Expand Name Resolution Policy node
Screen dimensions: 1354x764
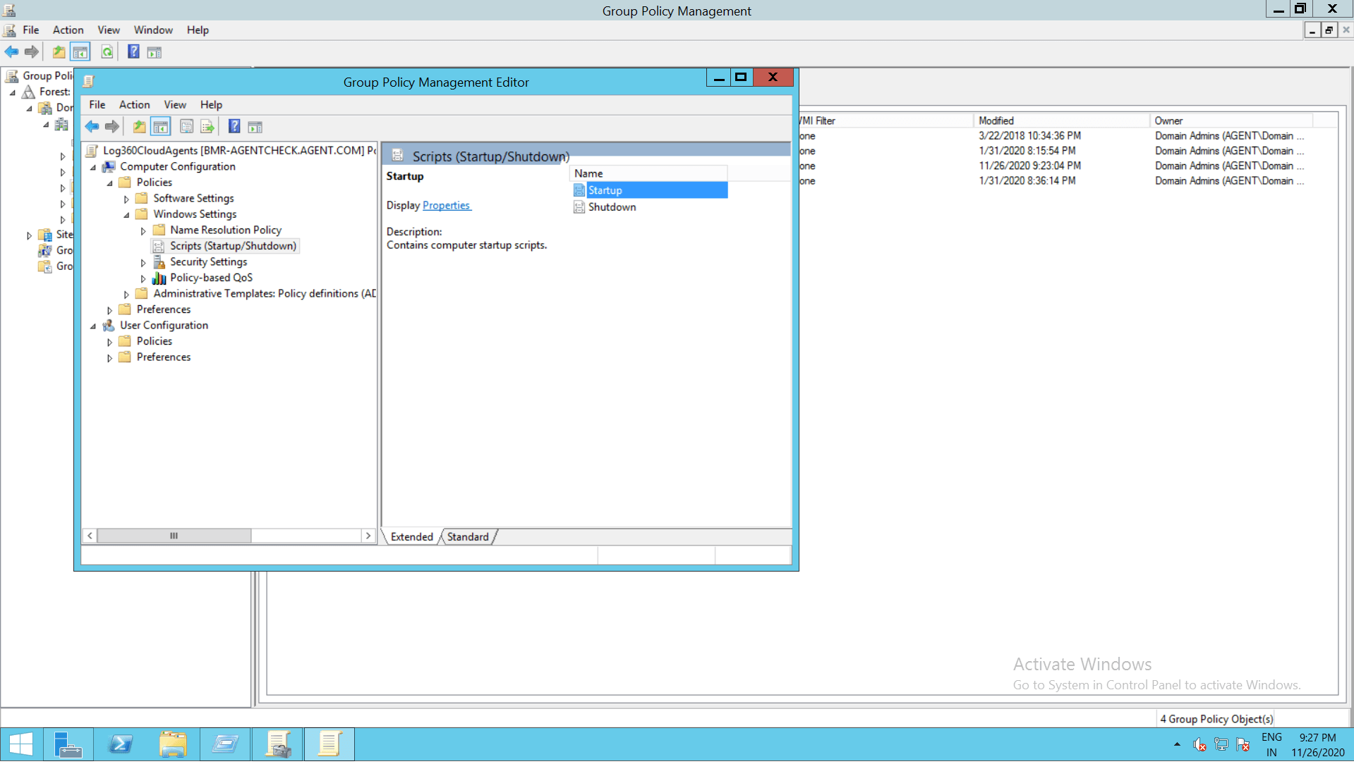click(x=143, y=231)
